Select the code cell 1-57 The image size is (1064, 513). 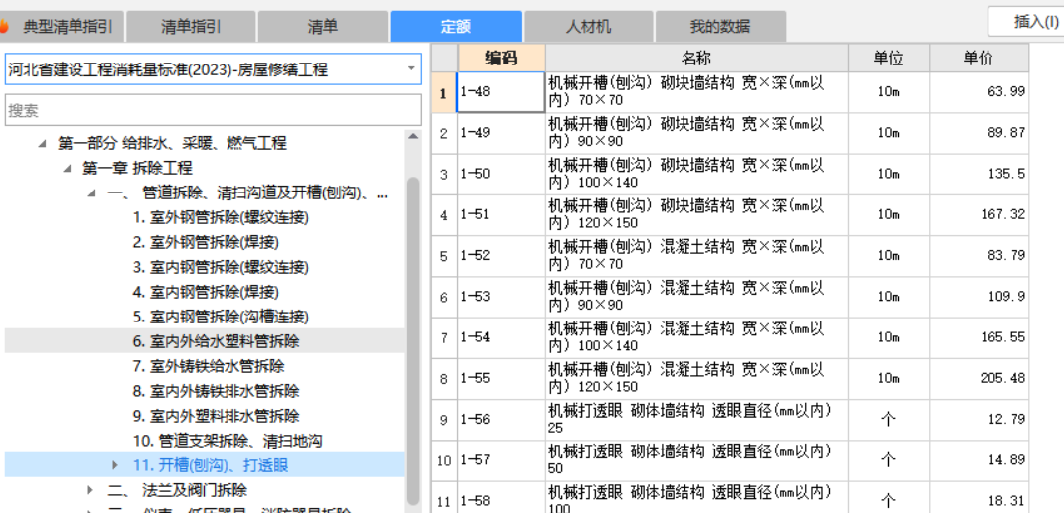tap(502, 460)
